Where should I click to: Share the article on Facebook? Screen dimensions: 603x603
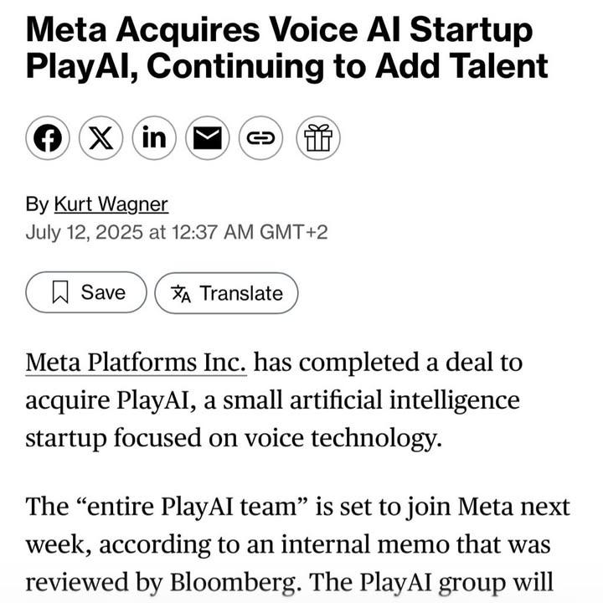(x=48, y=138)
